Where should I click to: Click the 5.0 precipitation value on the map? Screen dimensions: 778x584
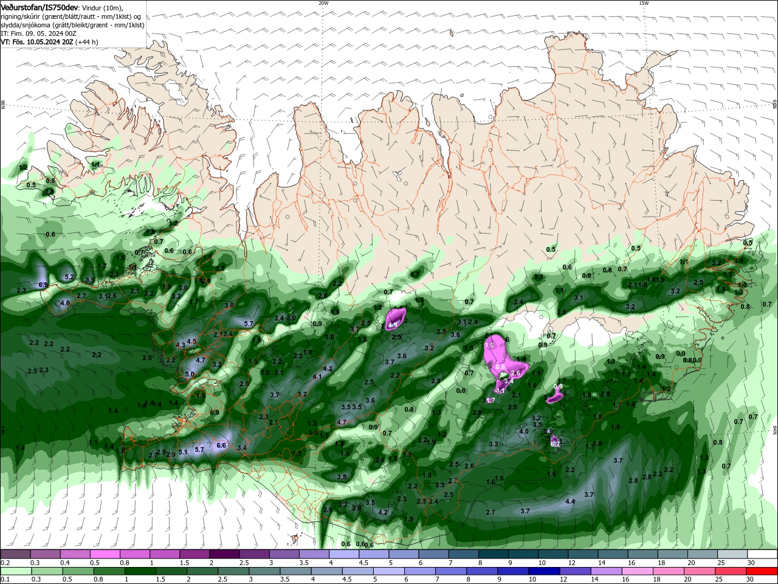(x=190, y=375)
